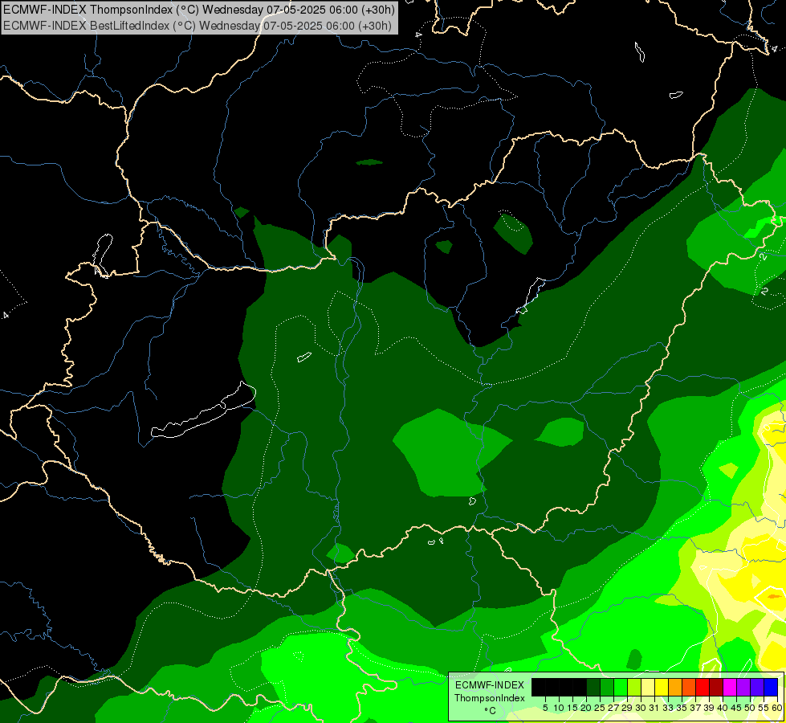This screenshot has height=723, width=786.
Task: Click legend scale value 55
Action: pos(764,708)
